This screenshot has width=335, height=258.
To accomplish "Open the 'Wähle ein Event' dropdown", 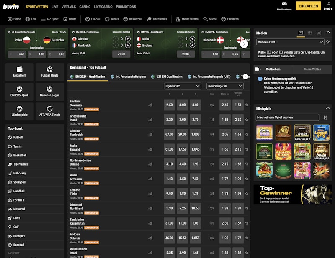I will pyautogui.click(x=290, y=42).
